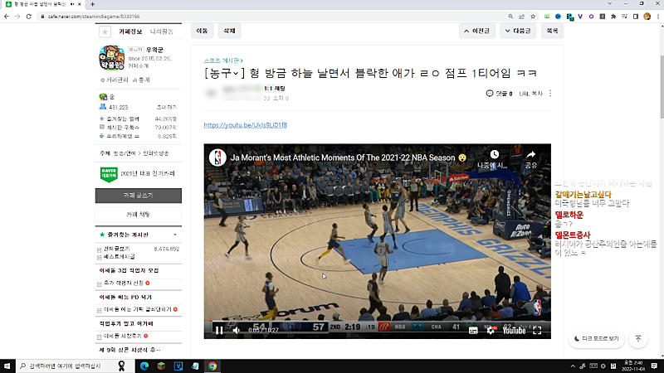The width and height of the screenshot is (664, 373).
Task: Go to previous post (이전글)
Action: pyautogui.click(x=477, y=31)
